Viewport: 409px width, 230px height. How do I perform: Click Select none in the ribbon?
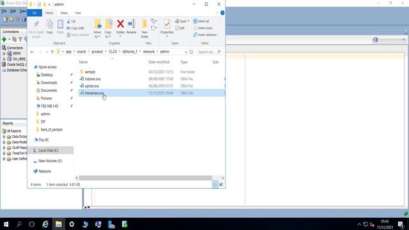pos(203,28)
